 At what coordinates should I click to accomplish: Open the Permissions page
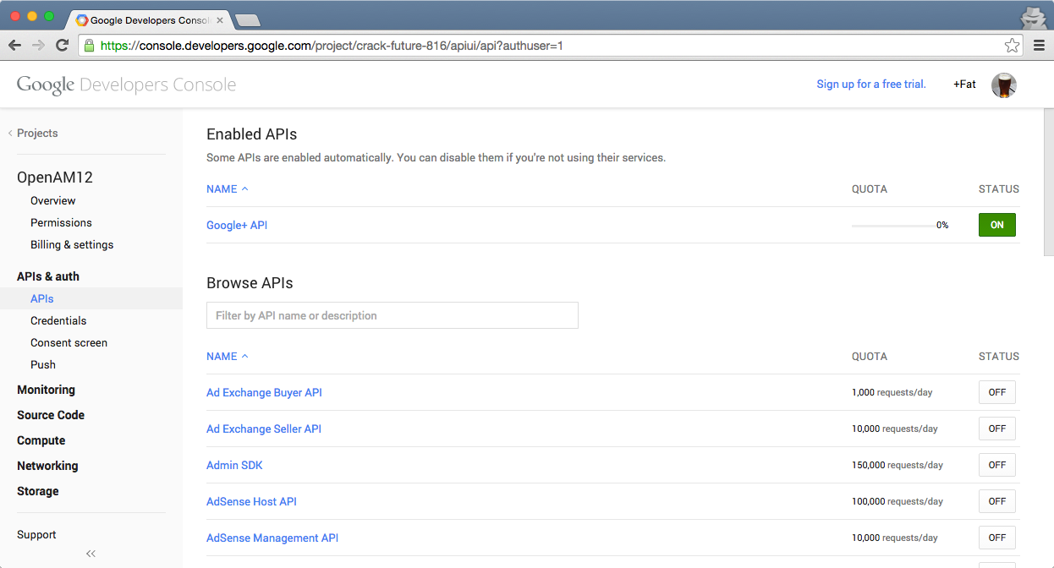pyautogui.click(x=61, y=222)
